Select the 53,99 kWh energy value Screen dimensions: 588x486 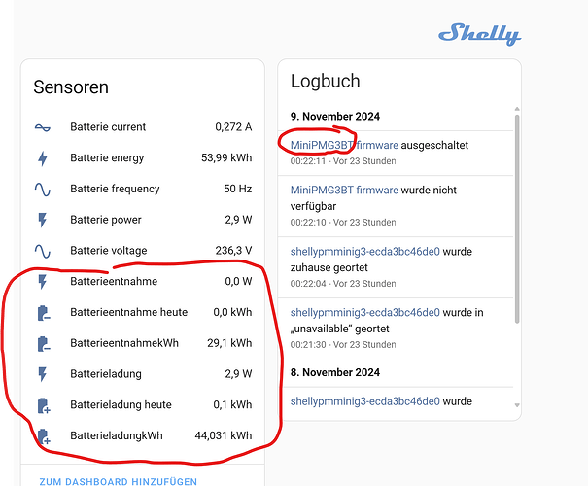226,157
